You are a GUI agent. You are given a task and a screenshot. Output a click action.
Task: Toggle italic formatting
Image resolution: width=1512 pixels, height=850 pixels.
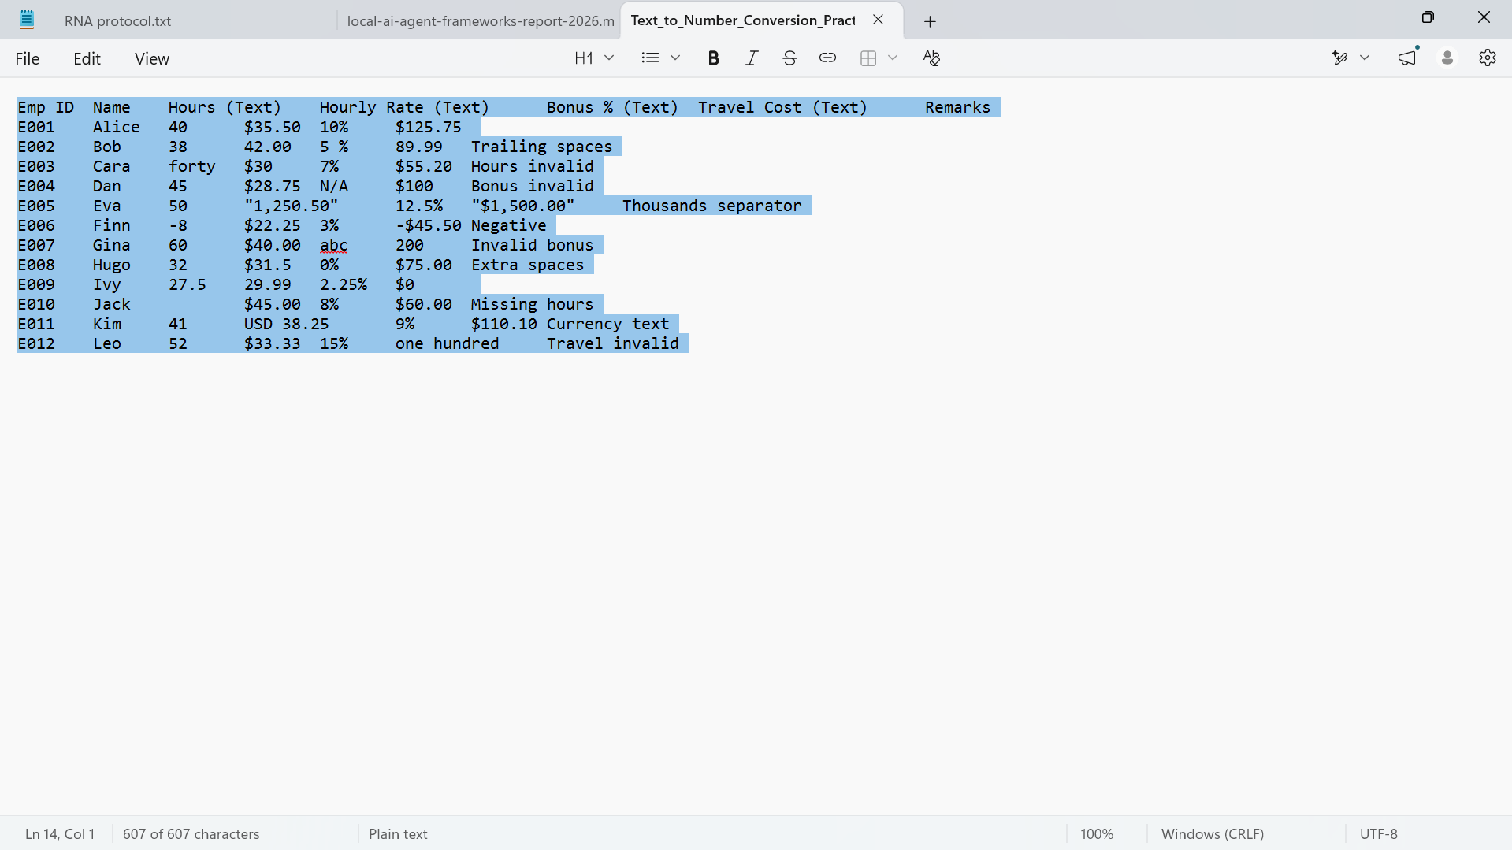(752, 58)
